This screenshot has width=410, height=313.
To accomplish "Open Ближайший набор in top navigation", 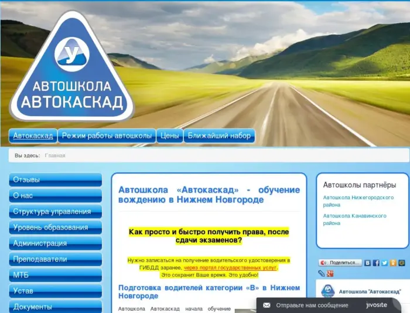I will tap(219, 136).
